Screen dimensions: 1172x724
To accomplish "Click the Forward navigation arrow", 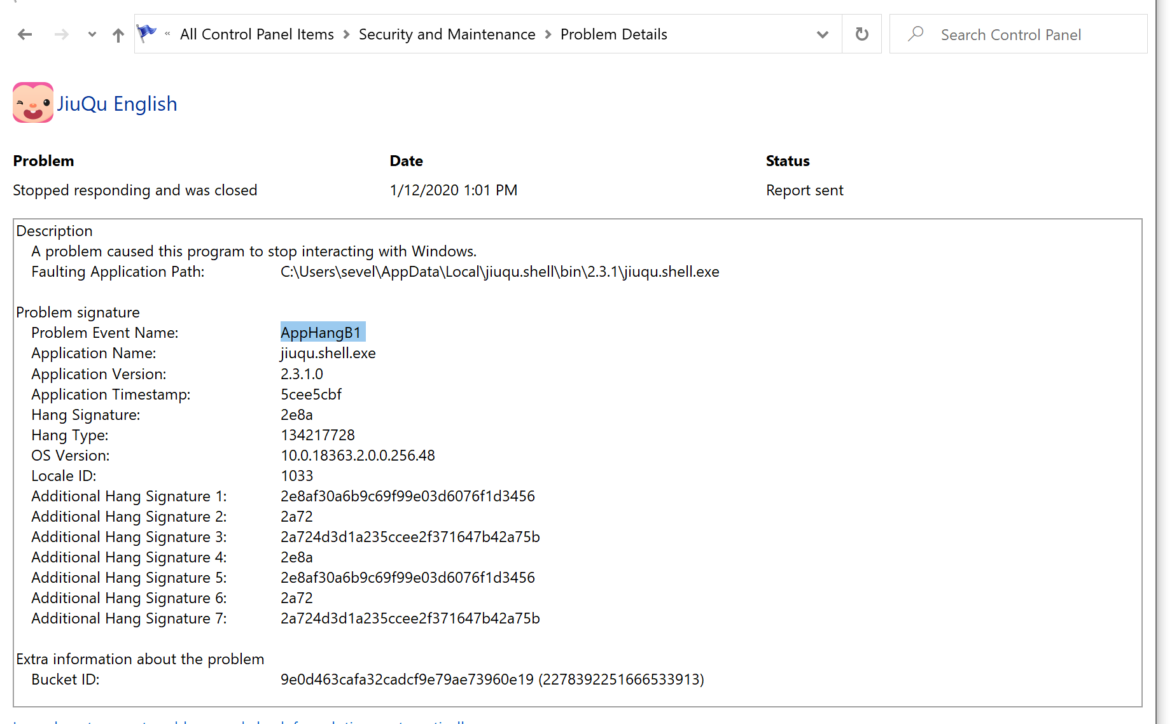I will 62,34.
